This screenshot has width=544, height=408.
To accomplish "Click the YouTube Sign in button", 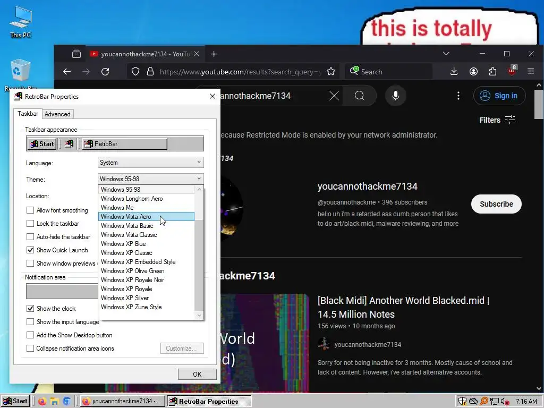I will click(x=499, y=96).
